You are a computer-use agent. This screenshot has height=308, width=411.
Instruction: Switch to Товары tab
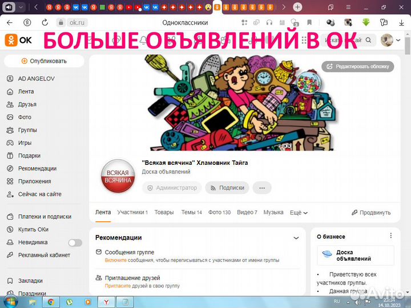coord(164,212)
